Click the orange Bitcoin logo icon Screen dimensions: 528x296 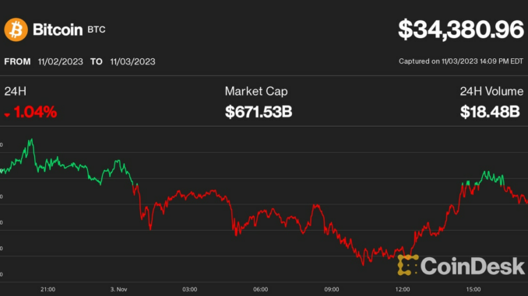(x=16, y=30)
